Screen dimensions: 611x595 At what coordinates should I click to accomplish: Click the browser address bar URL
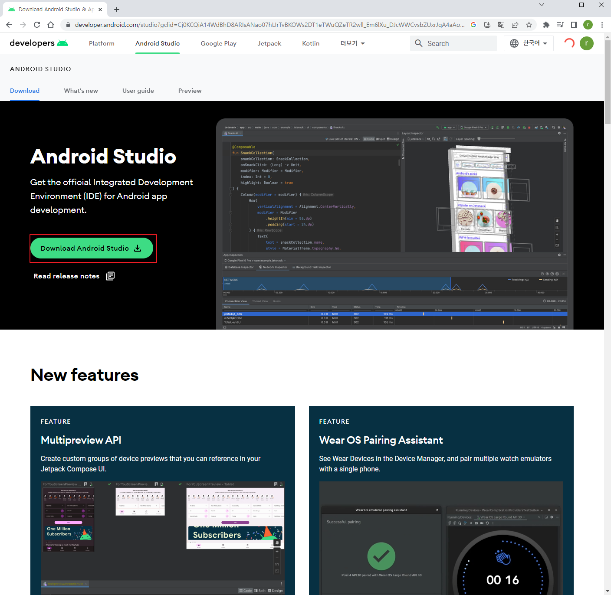269,25
